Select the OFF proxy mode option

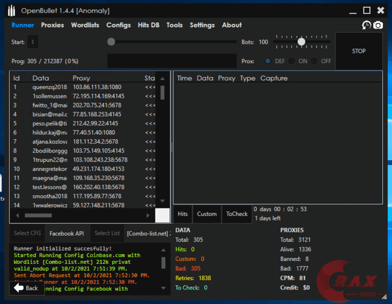pos(314,61)
